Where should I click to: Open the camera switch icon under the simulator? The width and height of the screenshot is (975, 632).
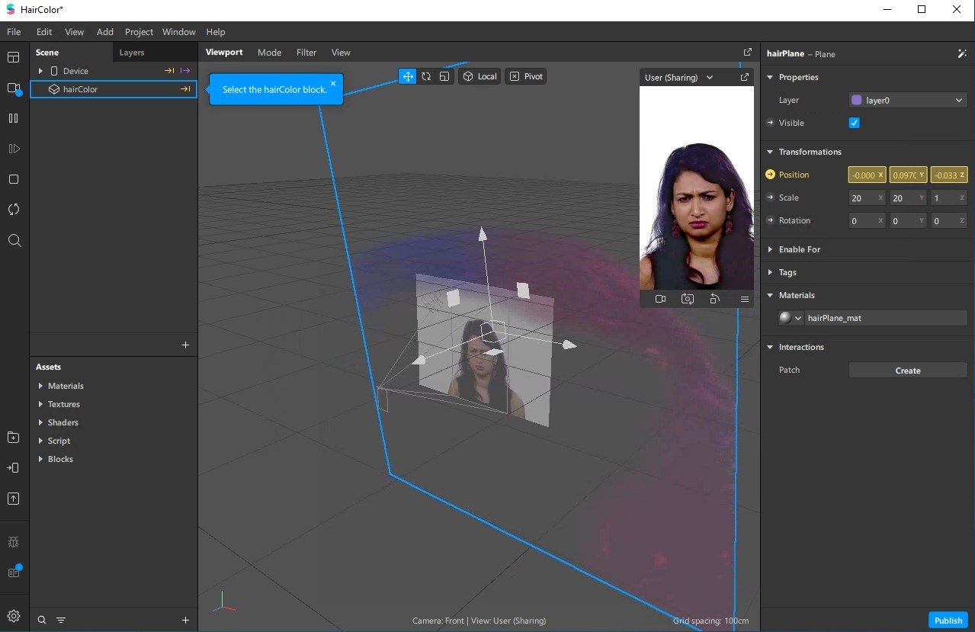click(687, 299)
